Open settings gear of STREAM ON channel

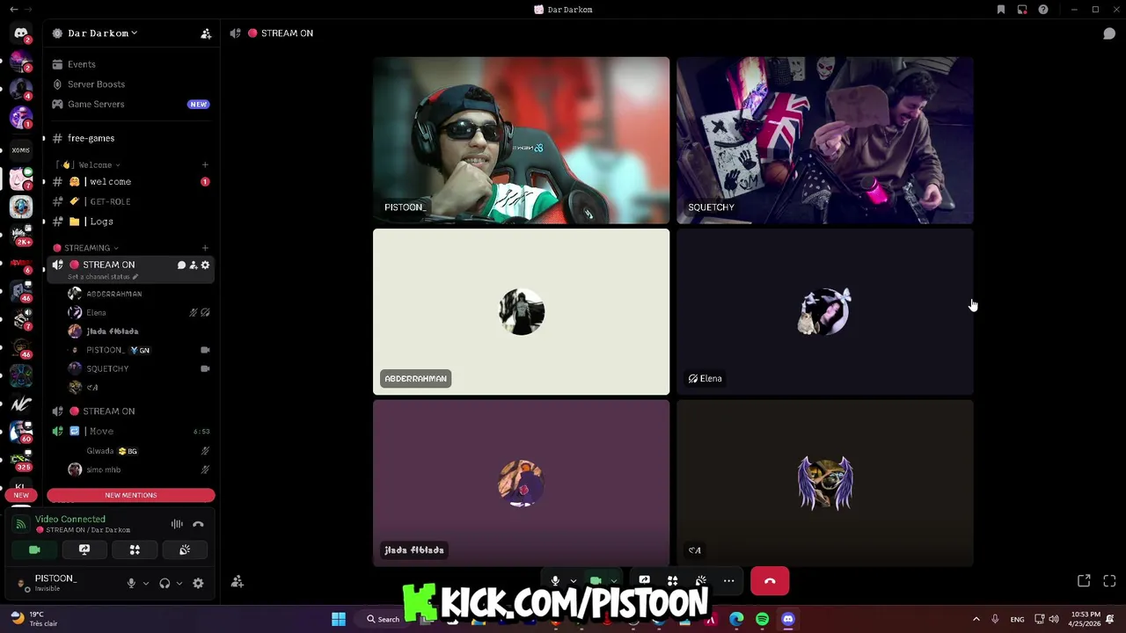pyautogui.click(x=206, y=265)
